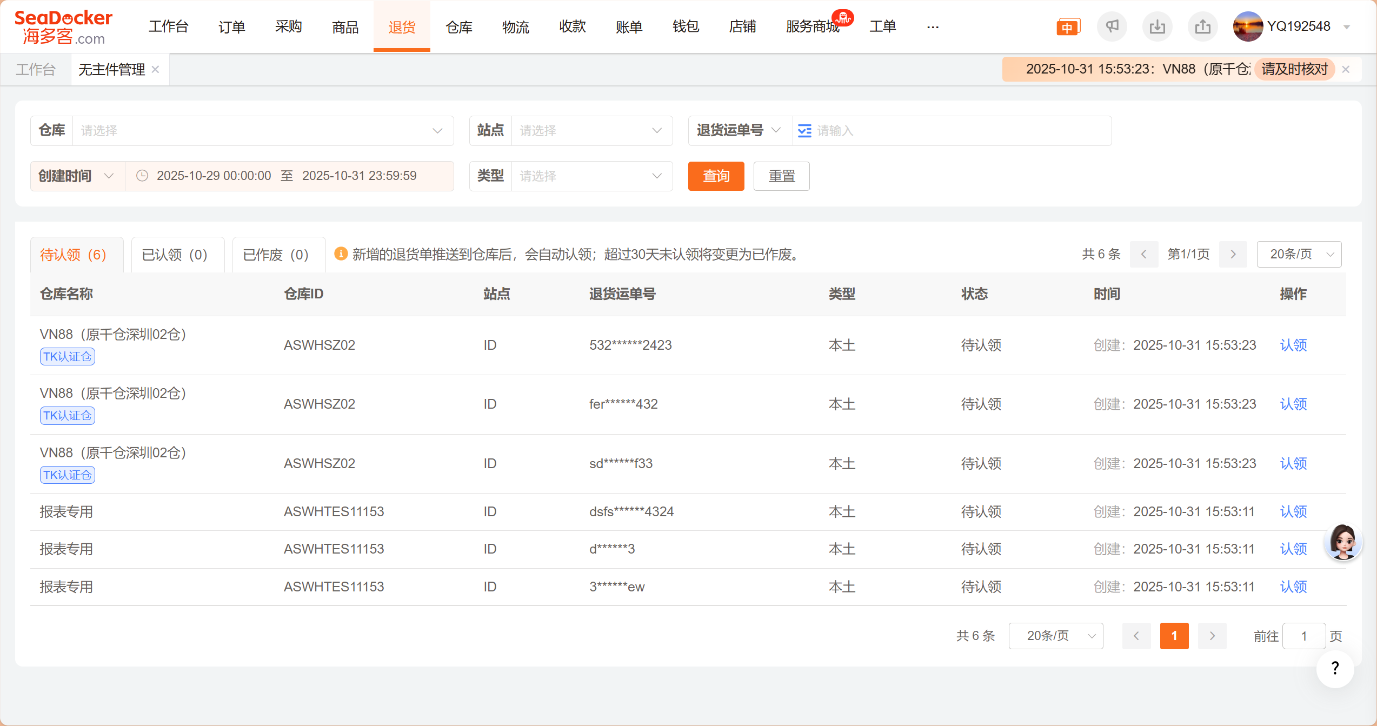Image resolution: width=1377 pixels, height=726 pixels.
Task: Open the bottom 20条/页 page size selector
Action: [x=1055, y=636]
